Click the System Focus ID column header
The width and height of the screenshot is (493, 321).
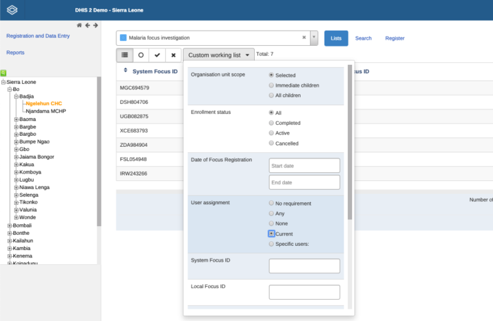[x=155, y=72]
